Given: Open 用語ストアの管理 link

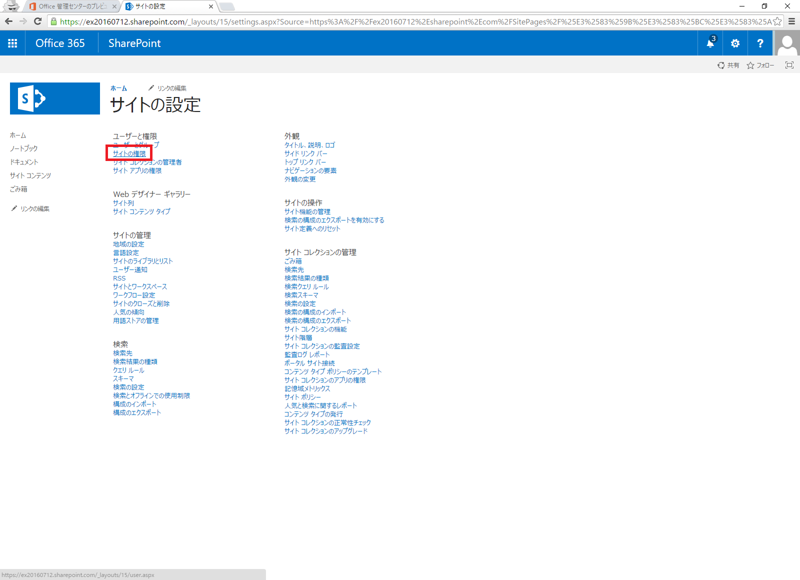Looking at the screenshot, I should 136,320.
